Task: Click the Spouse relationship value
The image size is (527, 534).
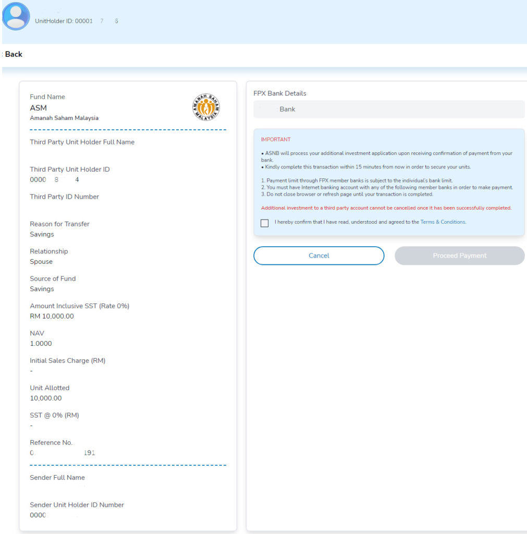Action: (x=41, y=262)
